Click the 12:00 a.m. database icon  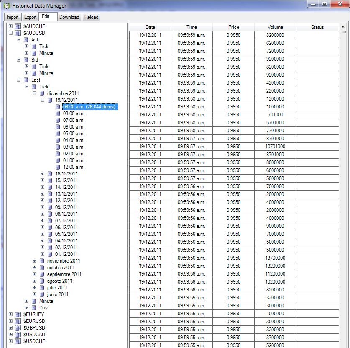pyautogui.click(x=58, y=167)
